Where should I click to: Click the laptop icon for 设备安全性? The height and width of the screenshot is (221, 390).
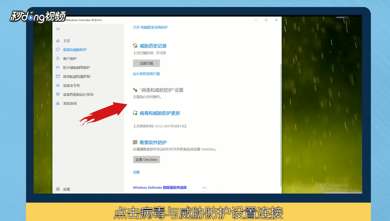coord(58,85)
